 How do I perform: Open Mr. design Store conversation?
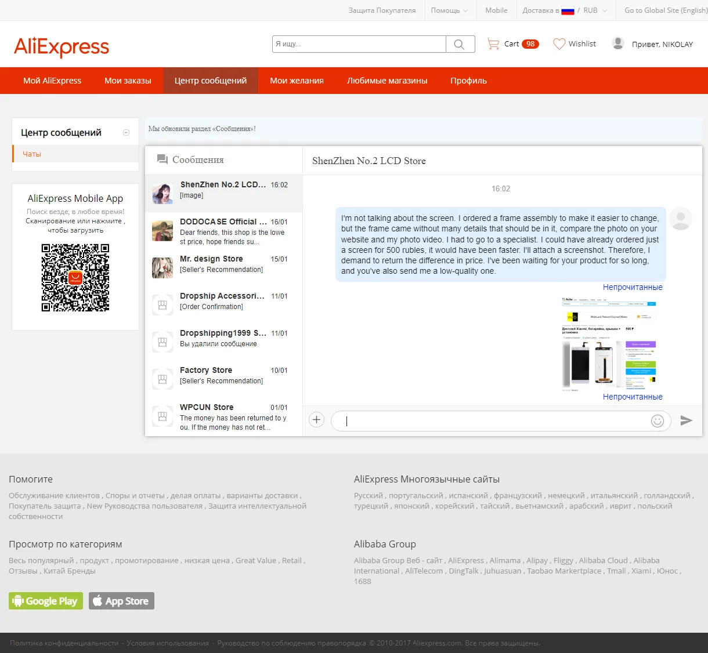tap(223, 268)
